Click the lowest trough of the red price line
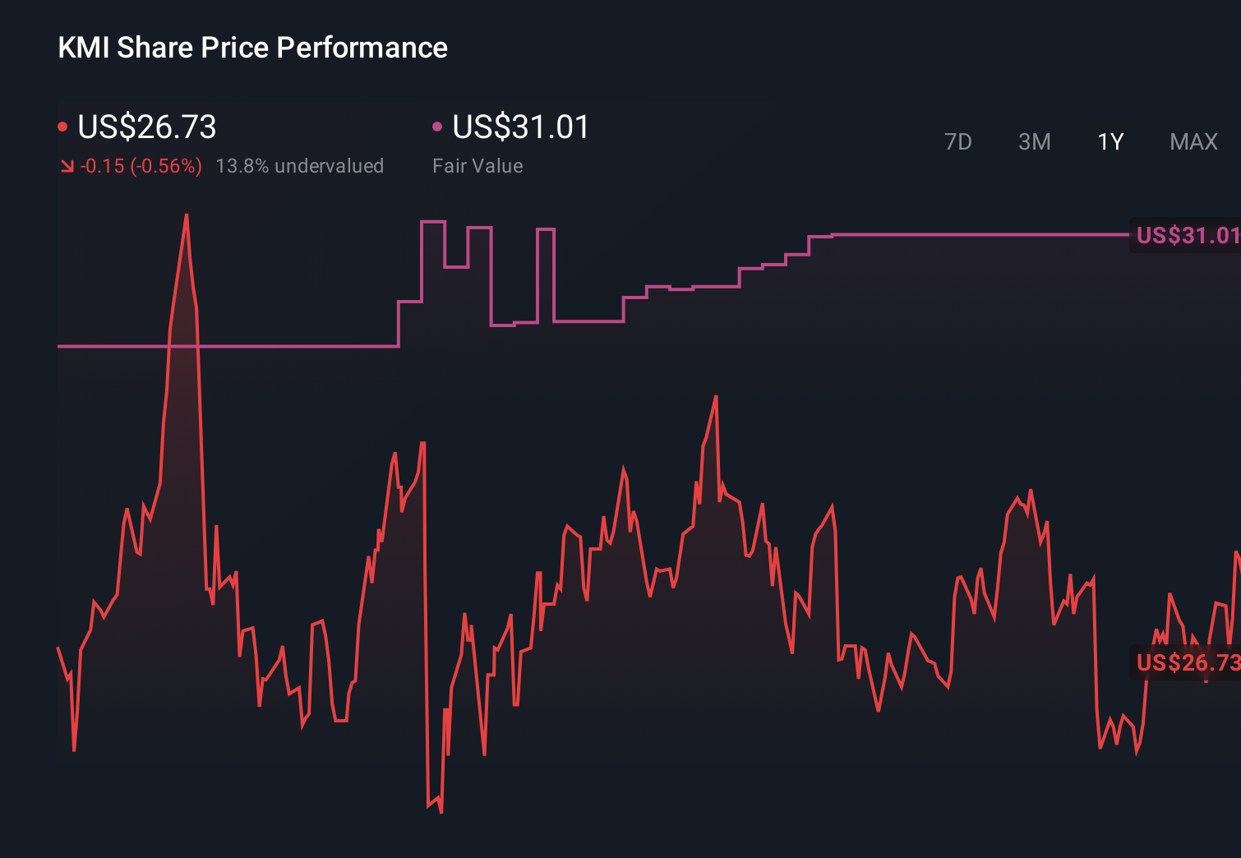This screenshot has width=1241, height=858. (x=441, y=812)
